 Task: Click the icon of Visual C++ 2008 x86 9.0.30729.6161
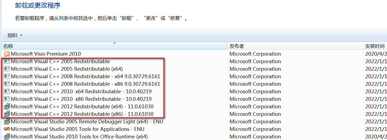pos(7,84)
